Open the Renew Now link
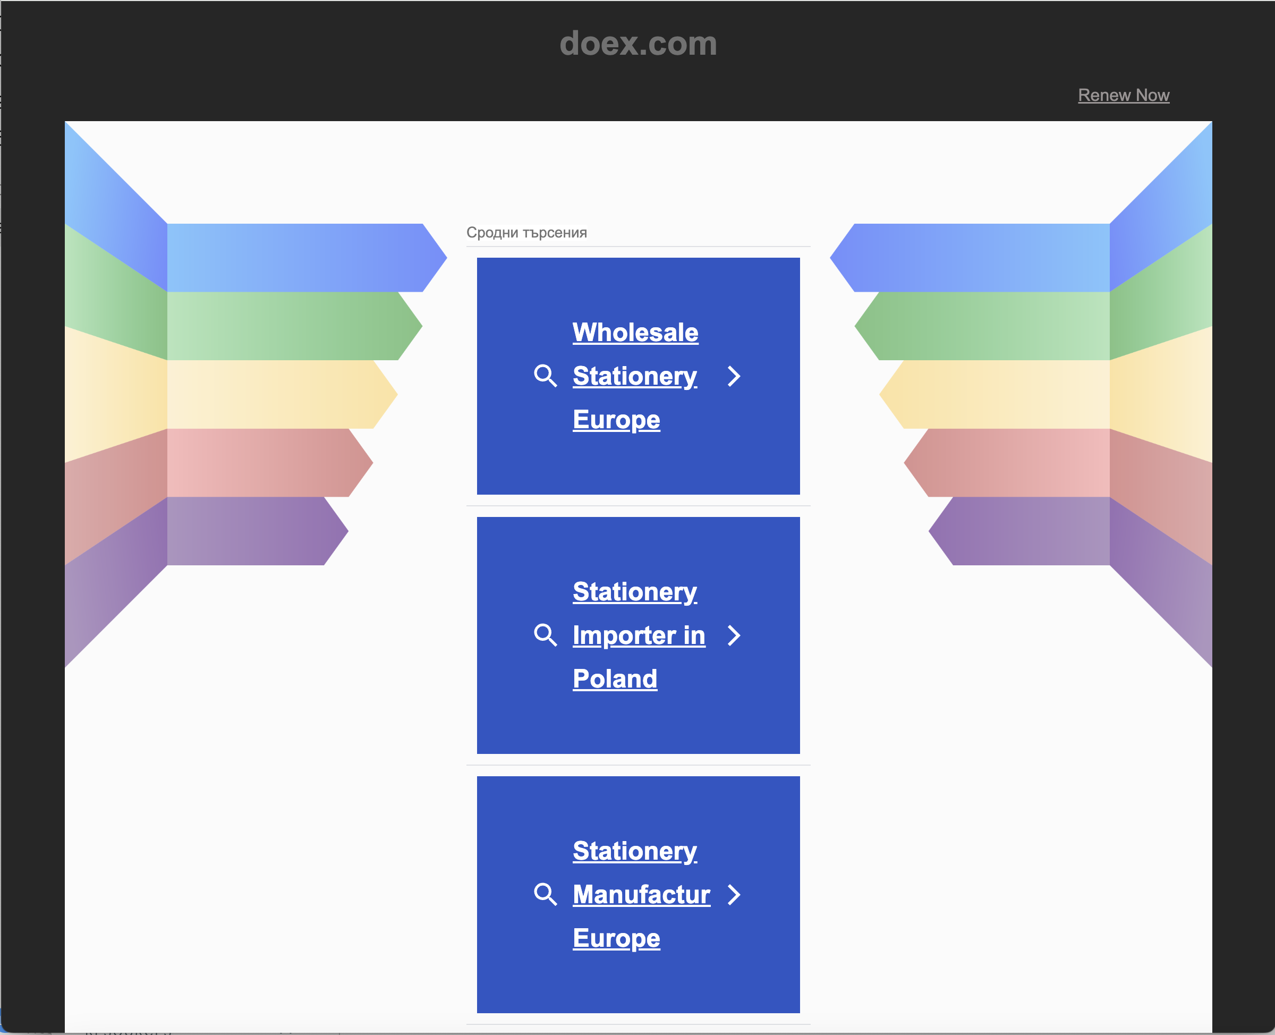This screenshot has height=1035, width=1275. tap(1123, 96)
